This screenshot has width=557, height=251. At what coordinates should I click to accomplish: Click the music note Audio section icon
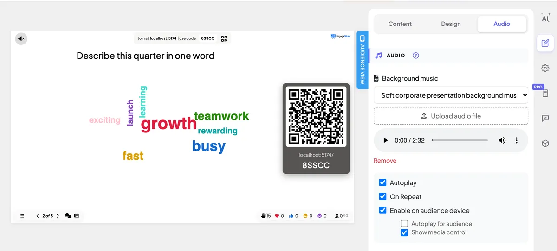pos(378,56)
